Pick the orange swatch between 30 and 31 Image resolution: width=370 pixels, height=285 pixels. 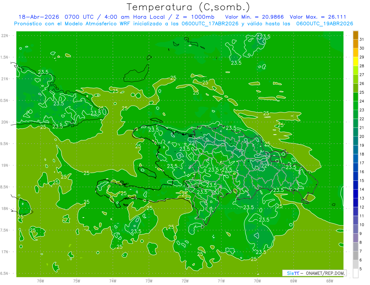[x=356, y=44]
